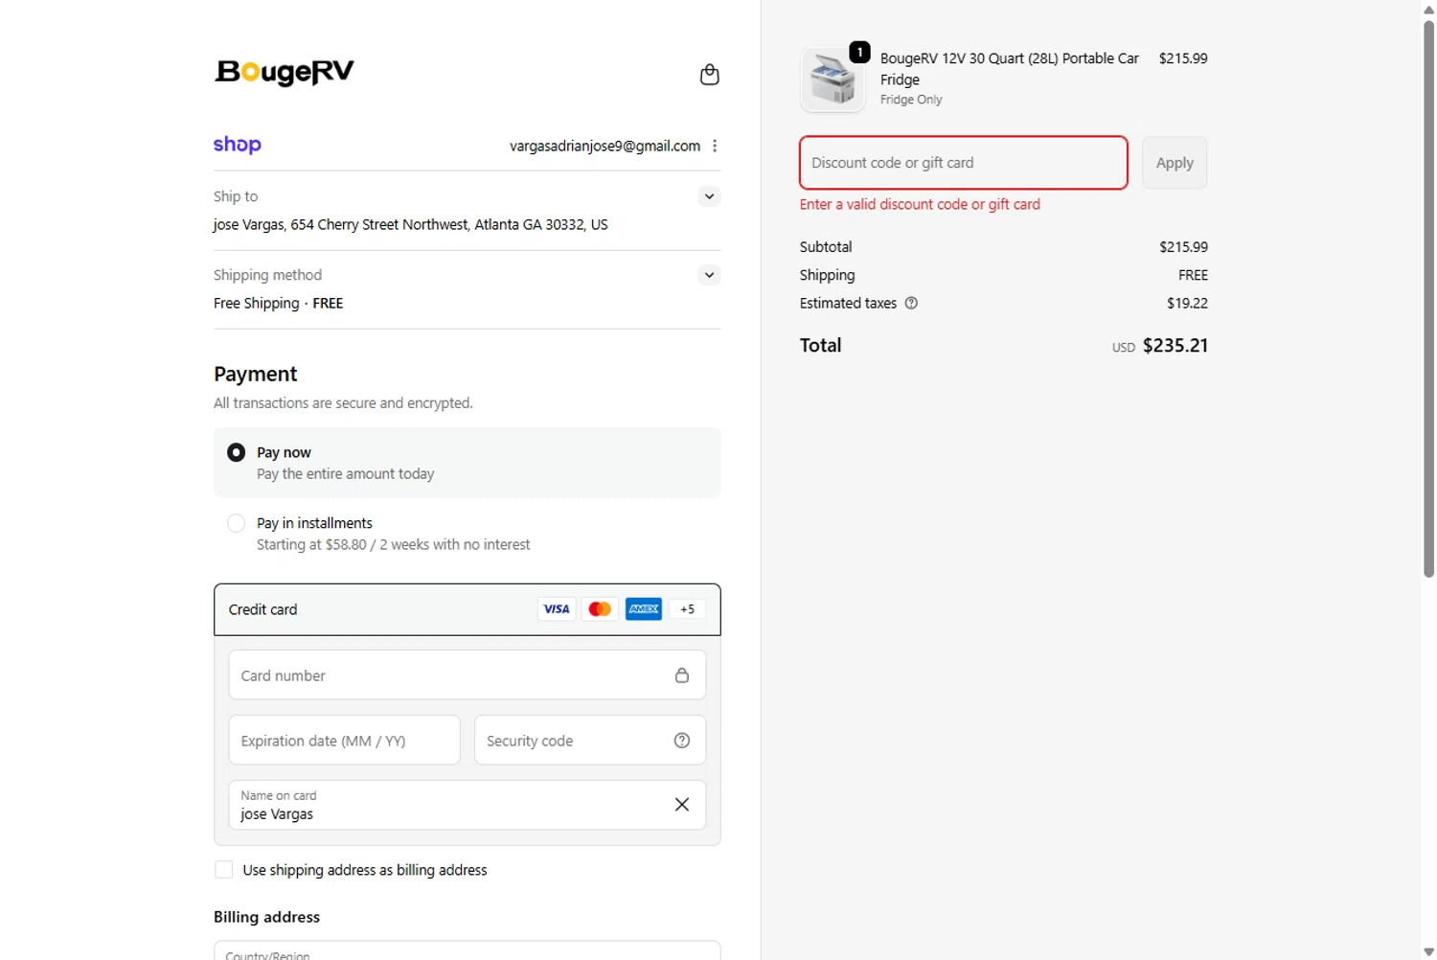The width and height of the screenshot is (1437, 960).
Task: Click the discount code error message
Action: click(920, 204)
